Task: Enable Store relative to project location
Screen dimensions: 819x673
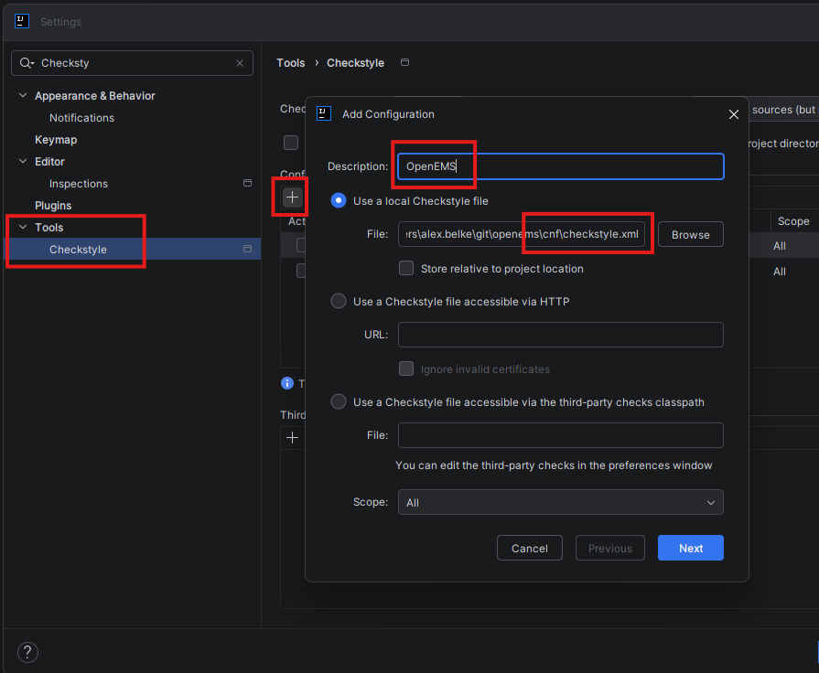Action: (406, 269)
